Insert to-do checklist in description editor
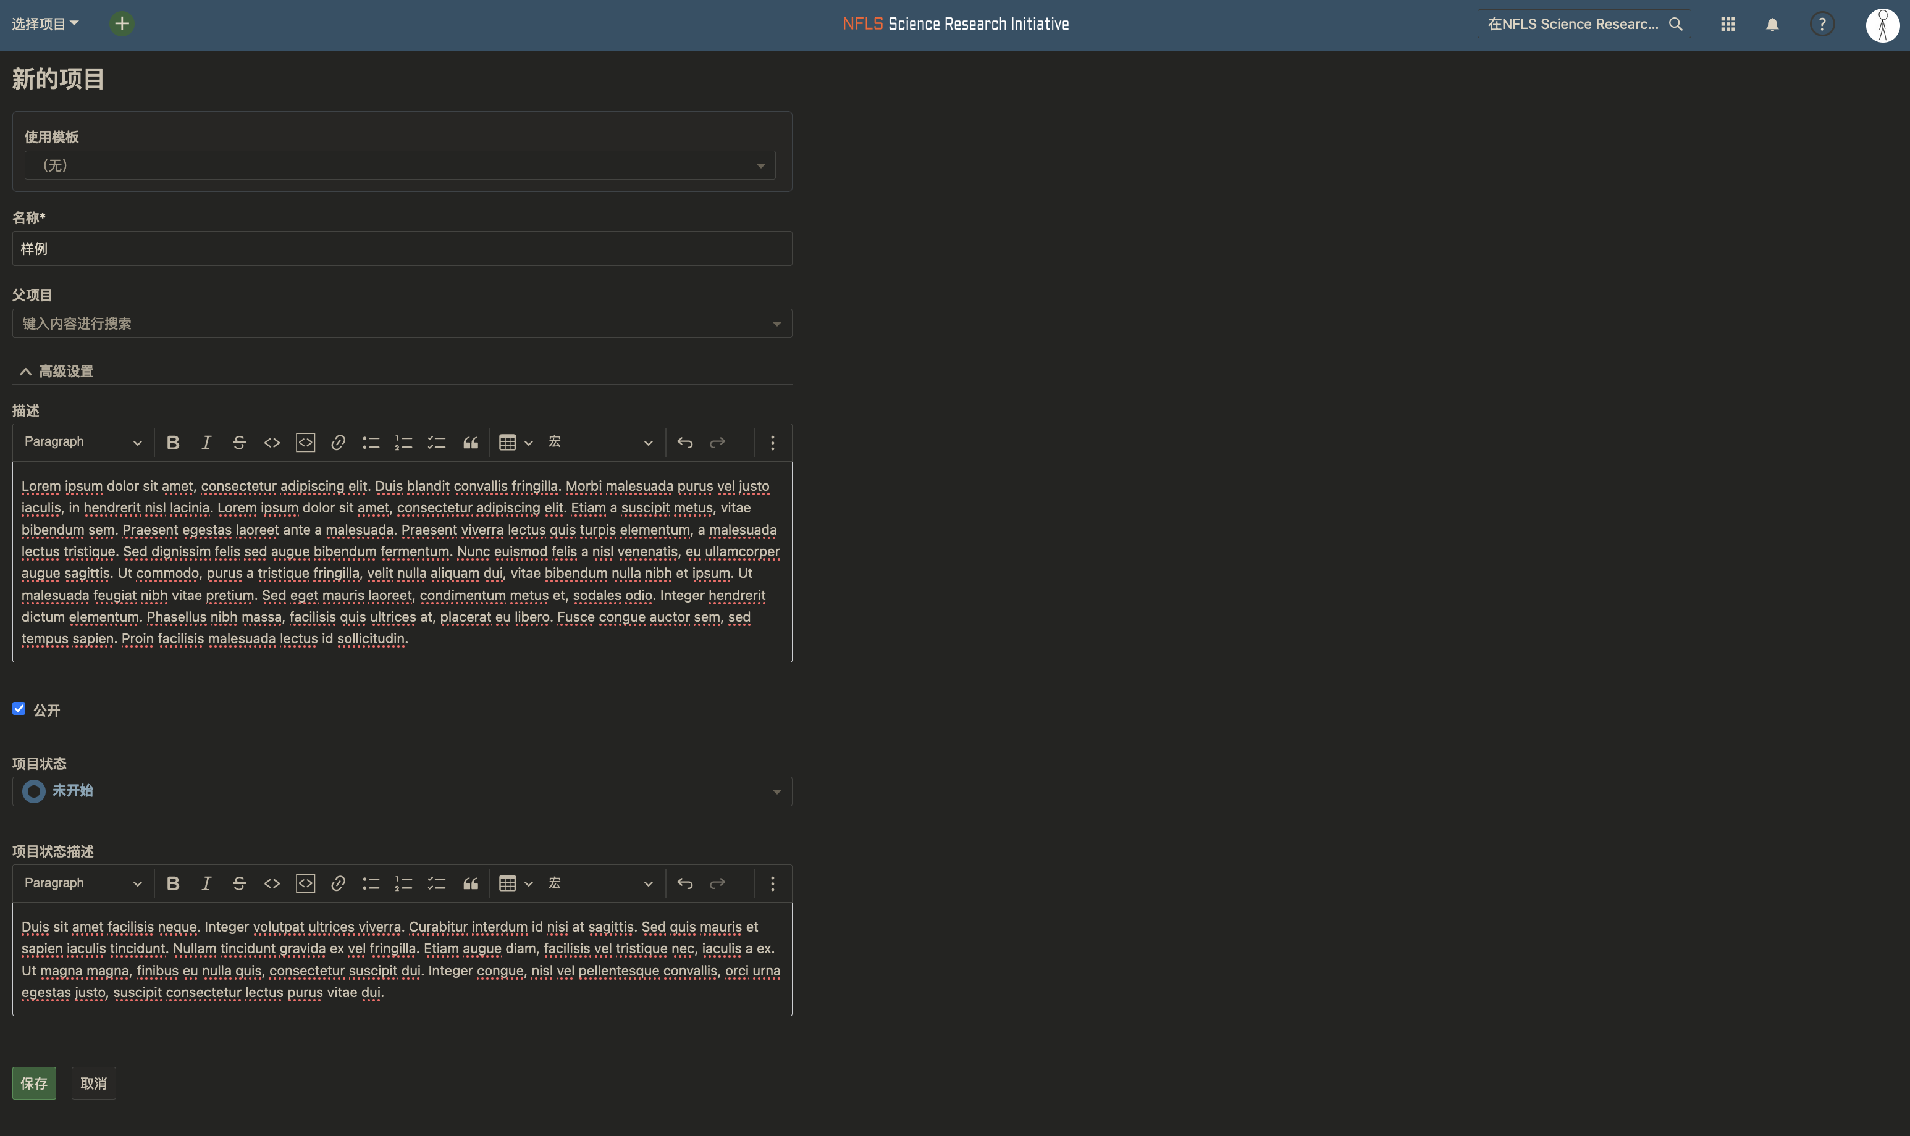Image resolution: width=1910 pixels, height=1136 pixels. tap(437, 443)
